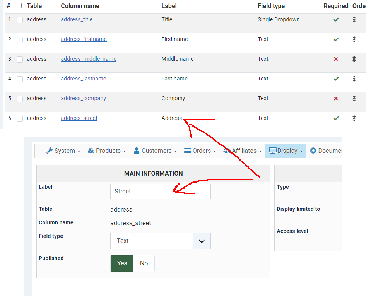Click the Middle name label cell
366x301 pixels.
[x=178, y=59]
